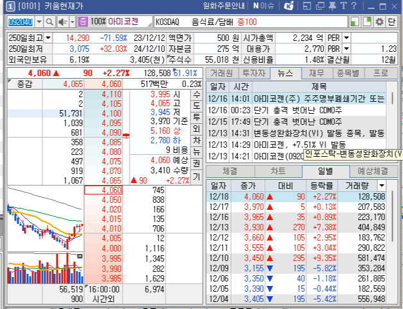Click the 수 vertical quick button
Image resolution: width=403 pixels, height=309 pixels.
(196, 95)
